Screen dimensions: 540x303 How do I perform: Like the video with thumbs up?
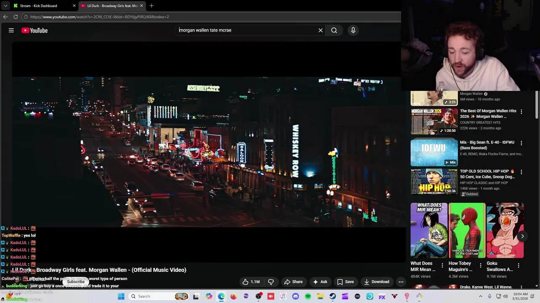coord(251,282)
